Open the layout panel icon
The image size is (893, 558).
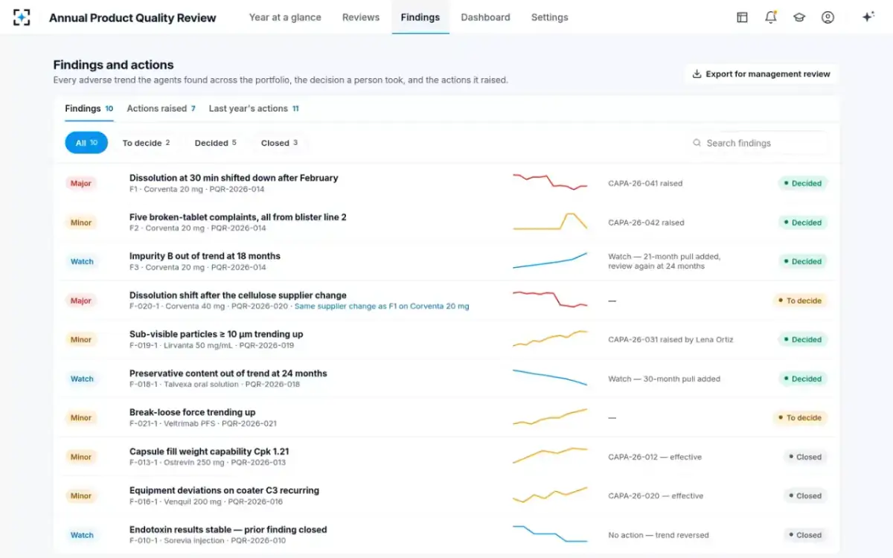(x=742, y=17)
